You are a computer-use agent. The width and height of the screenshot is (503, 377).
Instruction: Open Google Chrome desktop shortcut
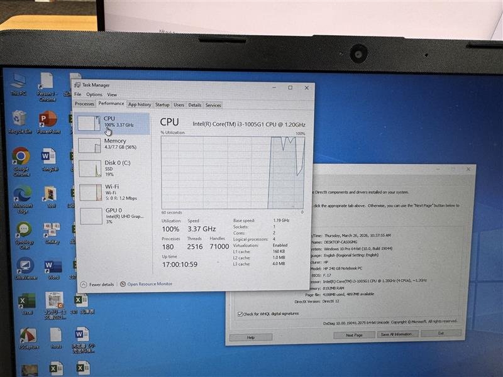(x=21, y=161)
